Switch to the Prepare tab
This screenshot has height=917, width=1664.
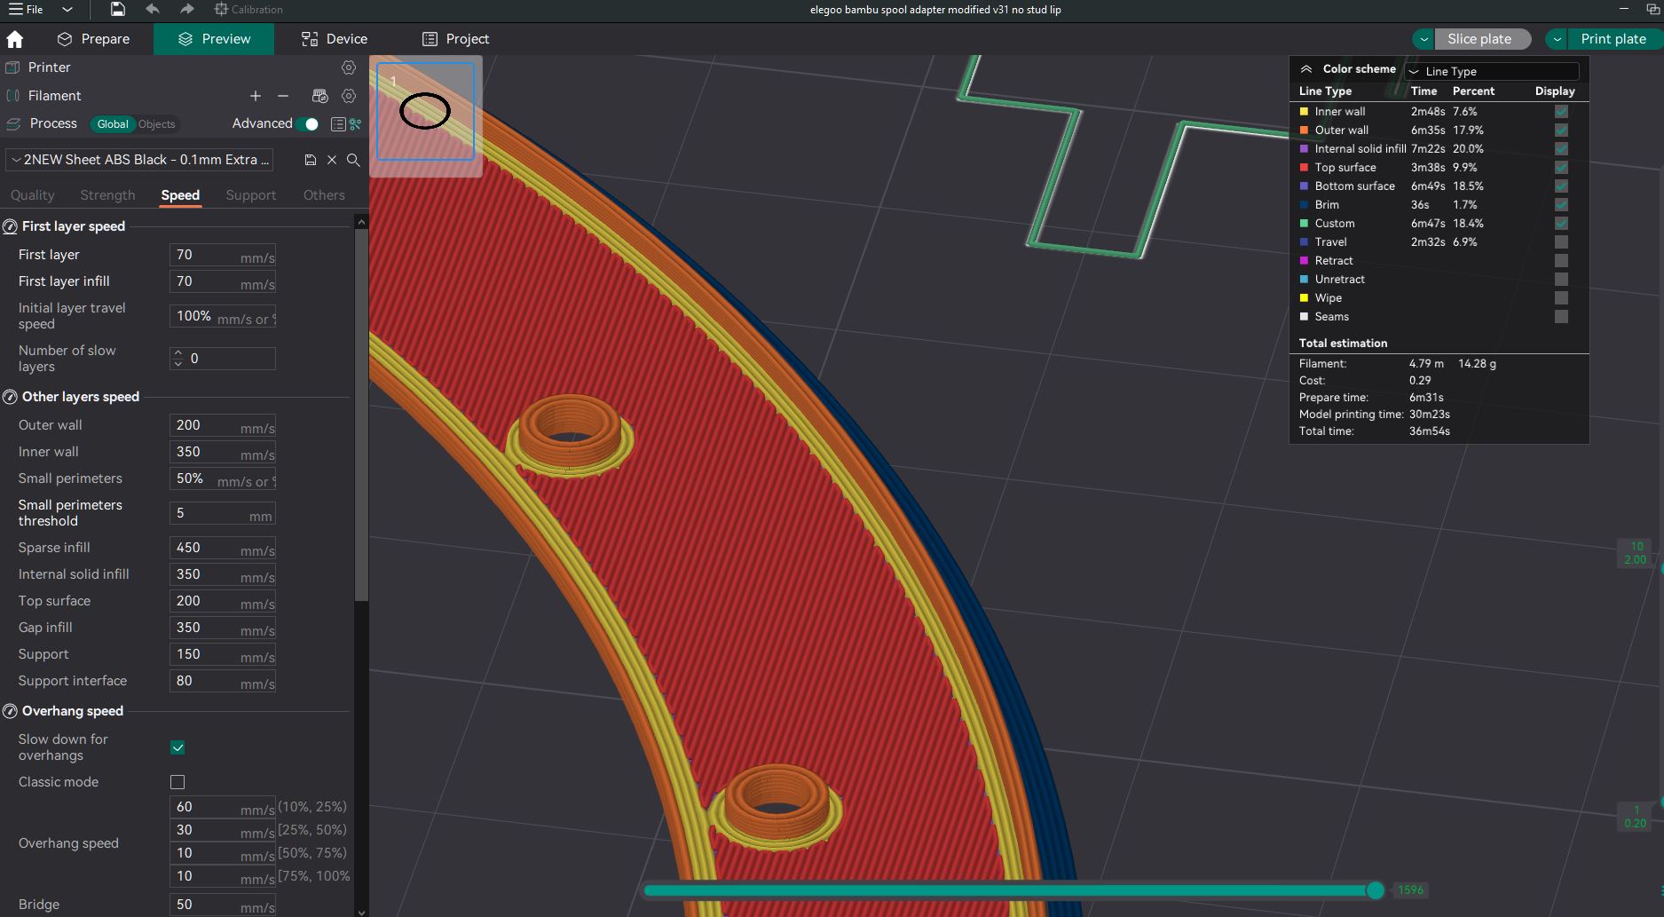(x=93, y=39)
